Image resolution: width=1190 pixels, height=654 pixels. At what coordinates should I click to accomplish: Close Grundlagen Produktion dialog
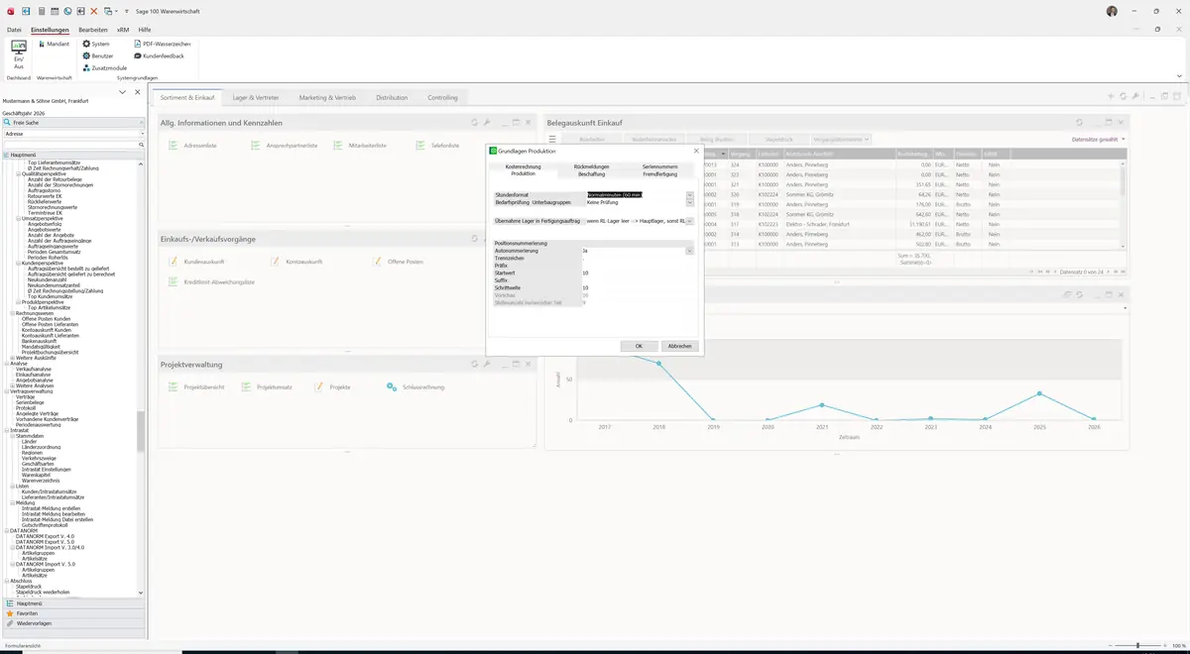pyautogui.click(x=695, y=151)
